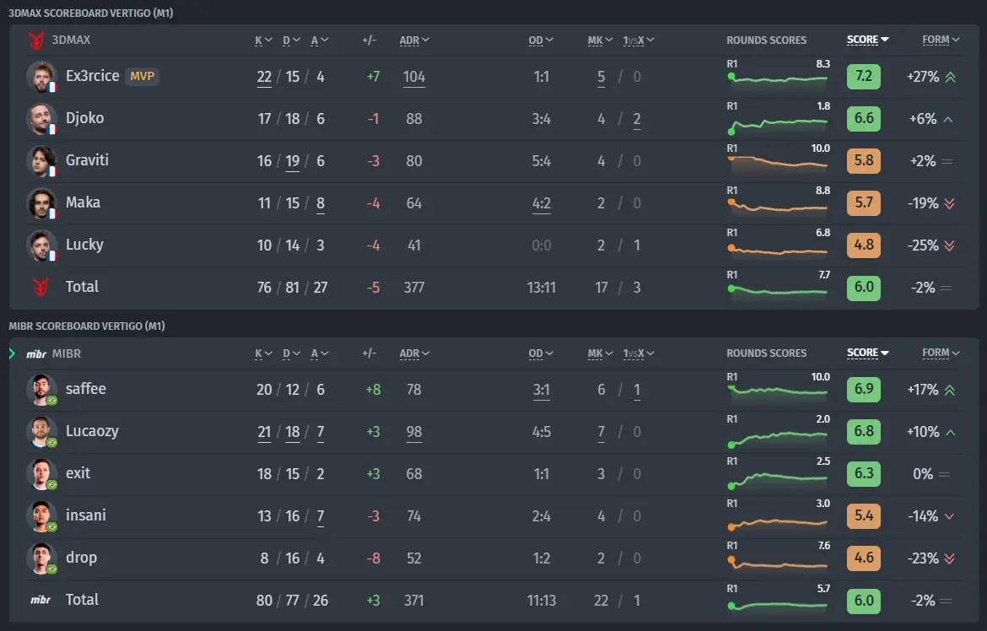987x631 pixels.
Task: Open Maka's player avatar
Action: coord(41,203)
